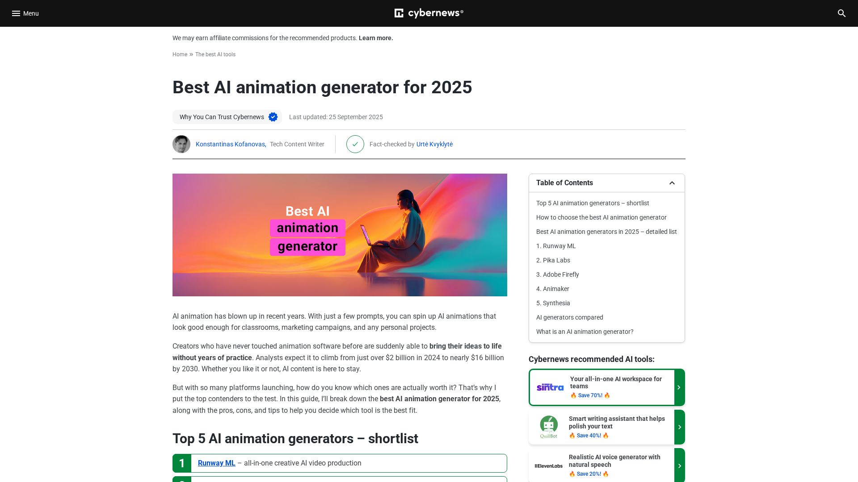Screen dimensions: 858x482
Task: Click the Cybernews logo
Action: coord(429,13)
